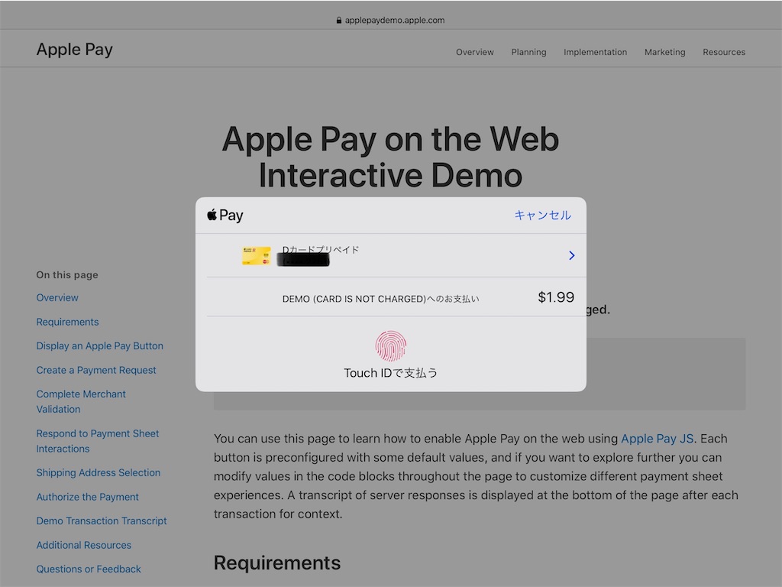
Task: Click the lock icon beside the URL
Action: point(338,21)
